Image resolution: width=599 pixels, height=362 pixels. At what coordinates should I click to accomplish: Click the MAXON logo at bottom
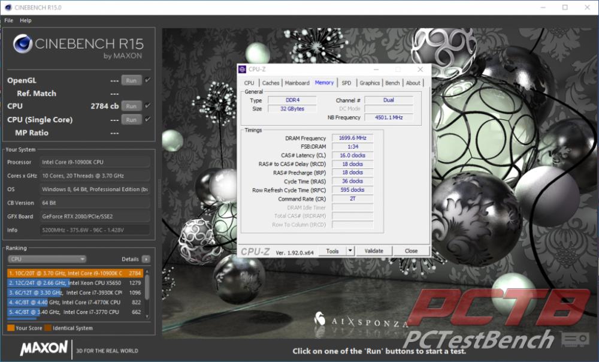[x=44, y=348]
